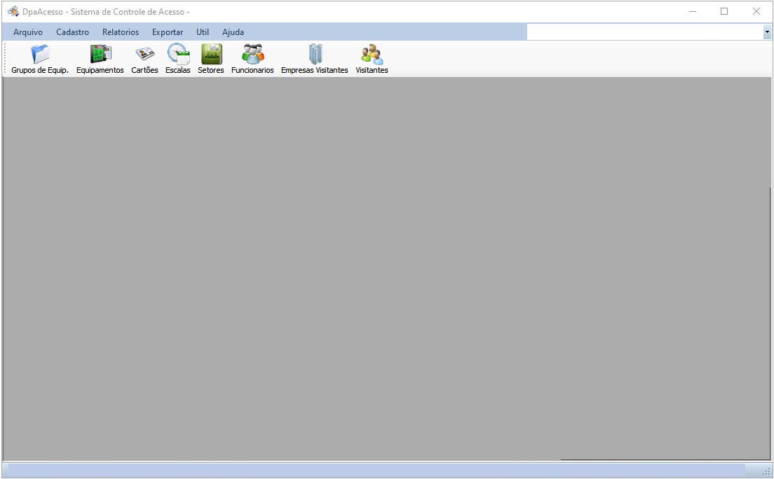
Task: Click the Visitantes toolbar icon
Action: coord(372,55)
